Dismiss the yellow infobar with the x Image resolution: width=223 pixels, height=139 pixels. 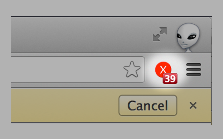point(193,106)
